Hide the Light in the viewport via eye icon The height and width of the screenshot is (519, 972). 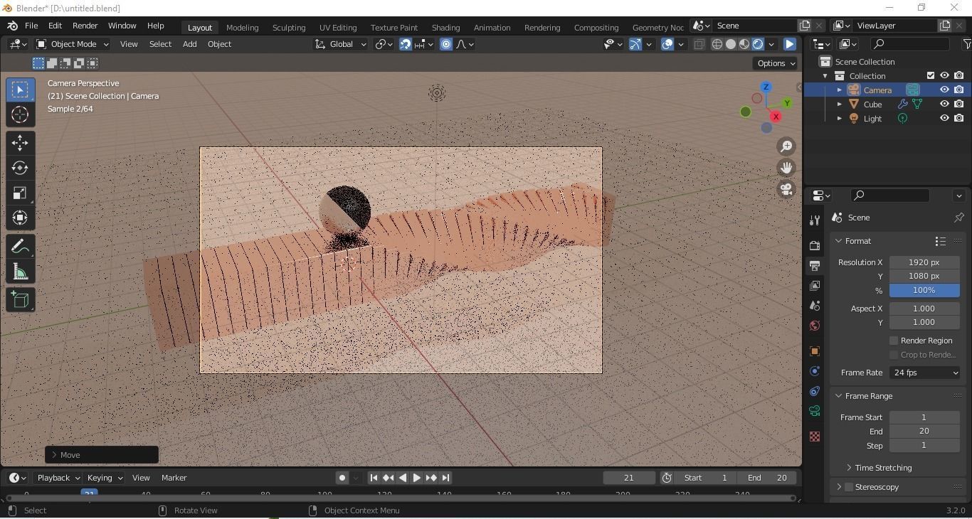tap(944, 119)
